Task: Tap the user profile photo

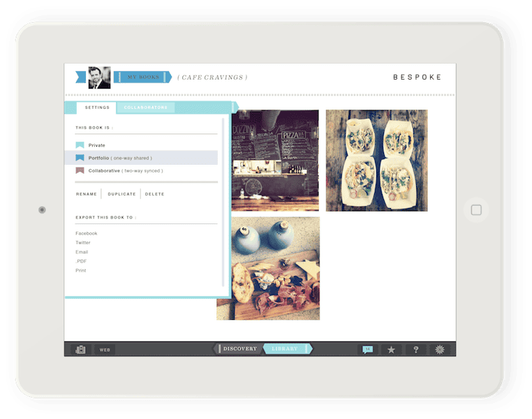Action: [99, 78]
